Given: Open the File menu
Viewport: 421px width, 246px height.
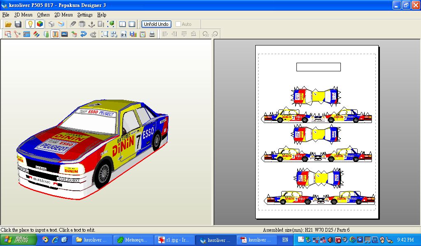Looking at the screenshot, I should point(6,15).
